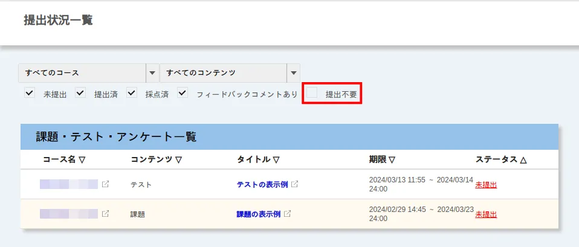Screen dimensions: 579x247
Task: Uncheck the 未提出 checkbox
Action: [x=29, y=93]
